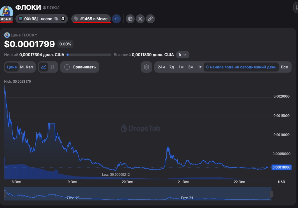The height and width of the screenshot is (208, 298).
Task: Click the Low: $0.00009212 label
Action: (x=116, y=174)
